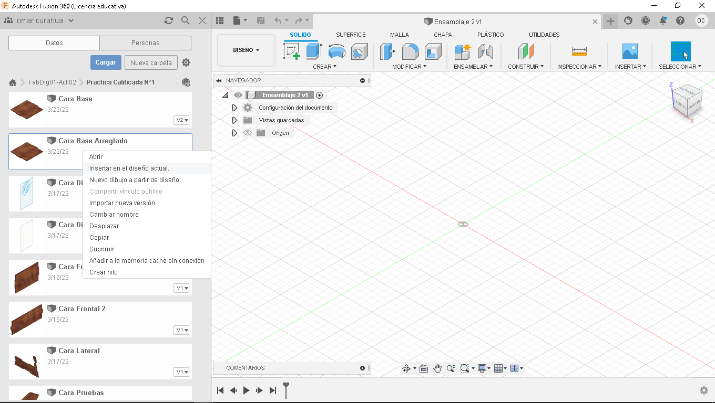Click the timeline playhead marker

click(286, 390)
